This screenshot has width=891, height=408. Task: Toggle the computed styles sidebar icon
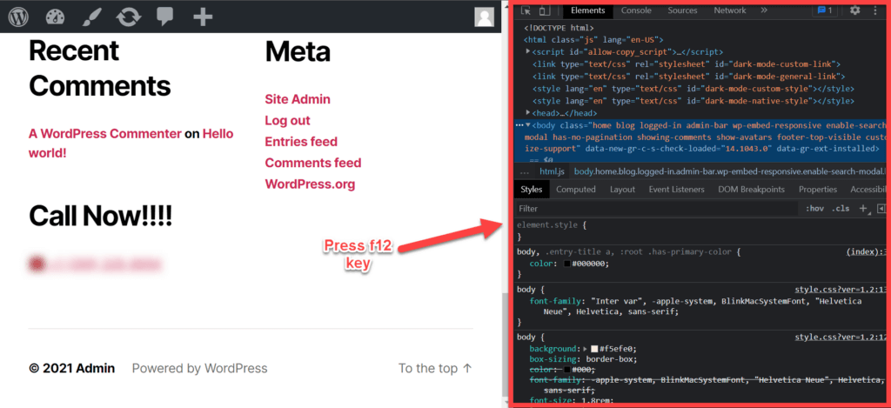point(881,209)
